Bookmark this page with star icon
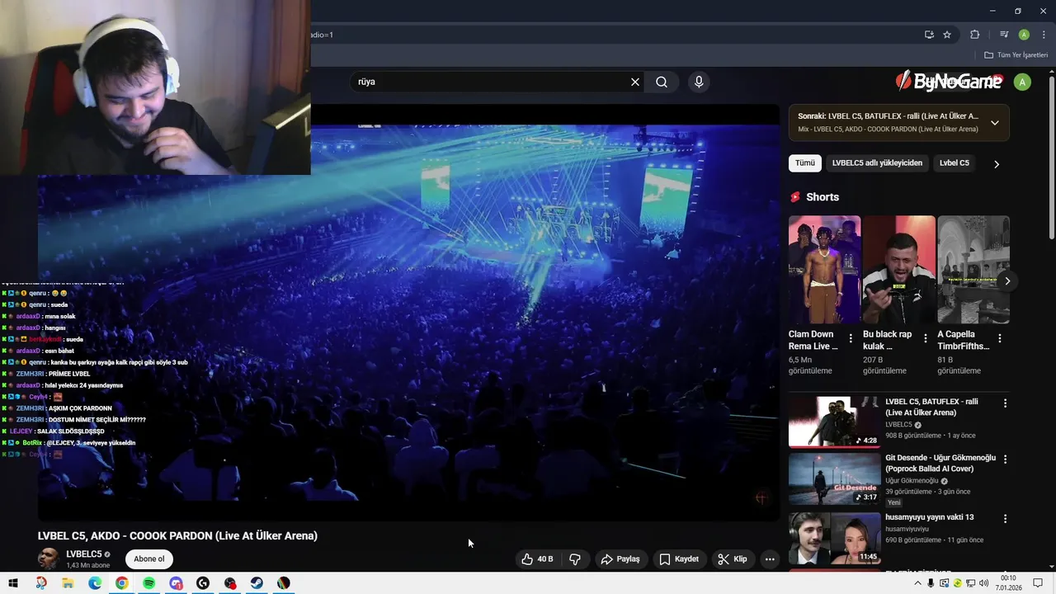Screen dimensions: 1056x594 (x=947, y=35)
